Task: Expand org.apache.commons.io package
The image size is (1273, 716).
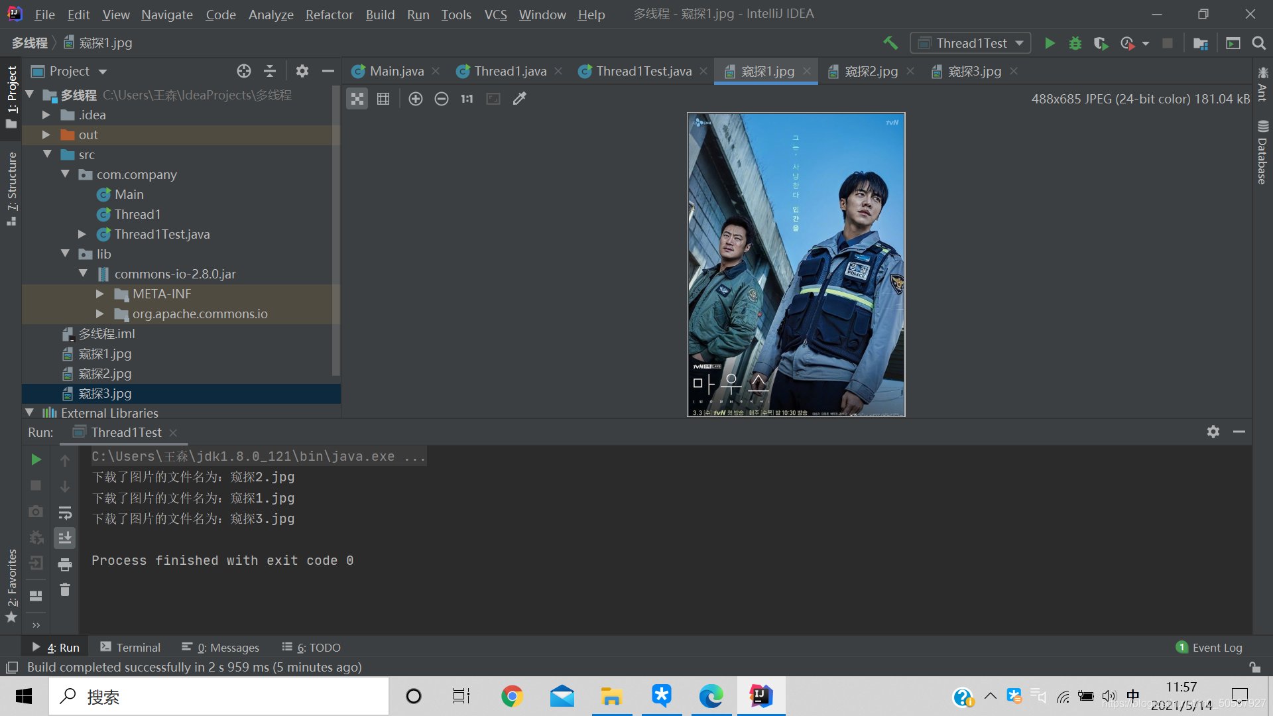Action: click(100, 314)
